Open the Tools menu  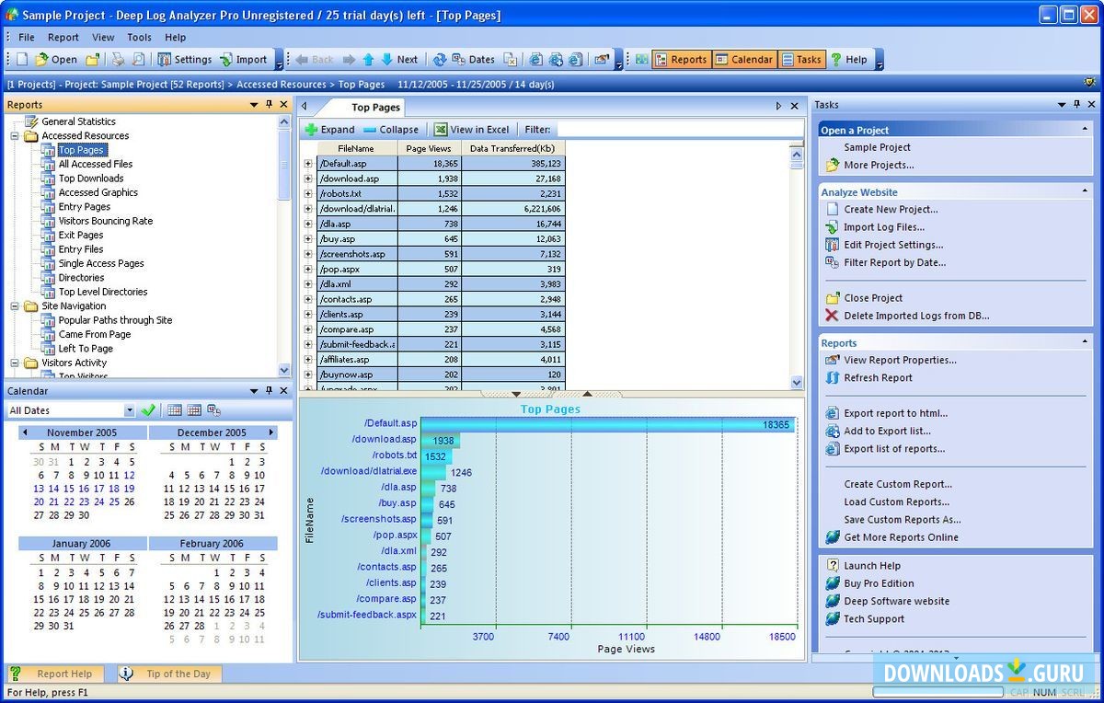click(x=139, y=37)
